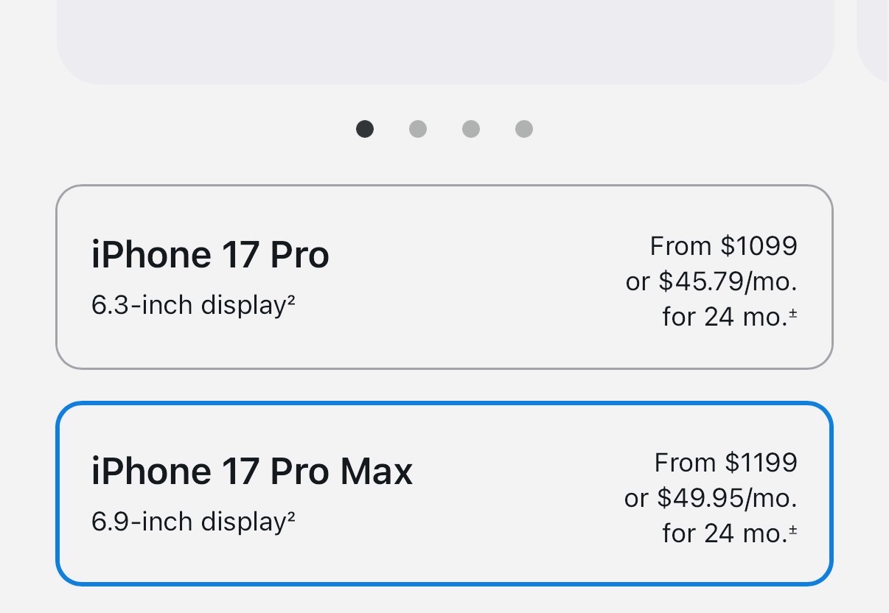Click the third carousel pagination dot

click(471, 129)
